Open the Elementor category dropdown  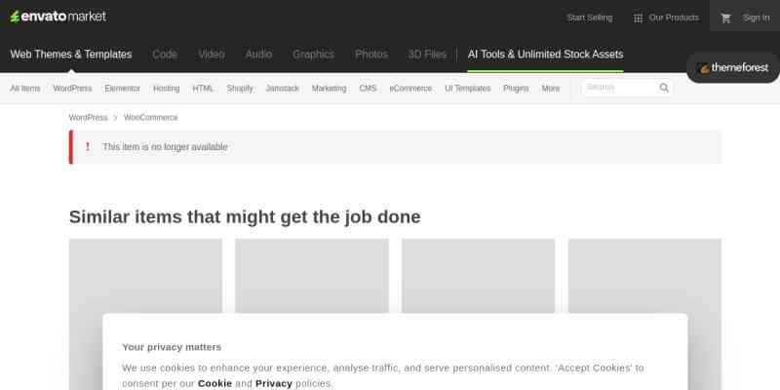(x=122, y=88)
